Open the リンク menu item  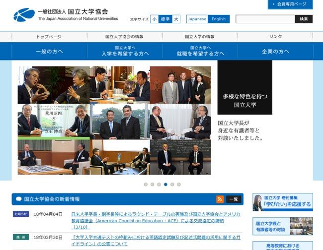(275, 37)
